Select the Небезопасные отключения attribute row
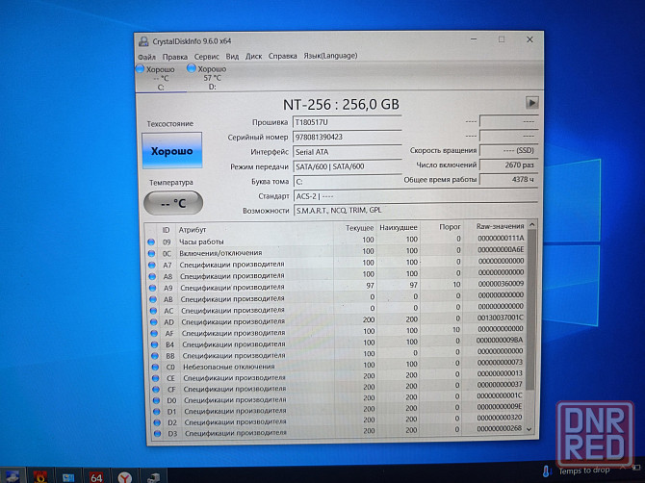Image resolution: width=645 pixels, height=483 pixels. [x=337, y=366]
